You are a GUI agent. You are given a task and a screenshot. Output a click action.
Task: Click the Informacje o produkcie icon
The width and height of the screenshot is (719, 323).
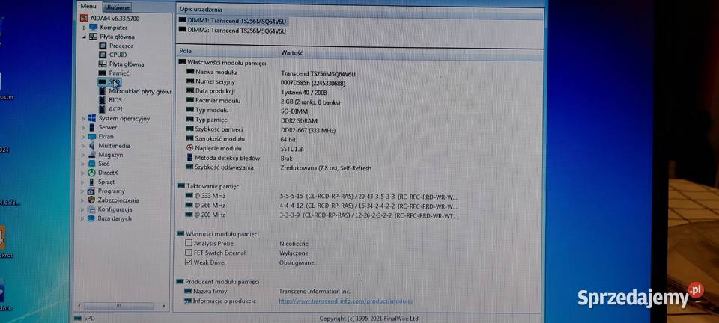(187, 301)
